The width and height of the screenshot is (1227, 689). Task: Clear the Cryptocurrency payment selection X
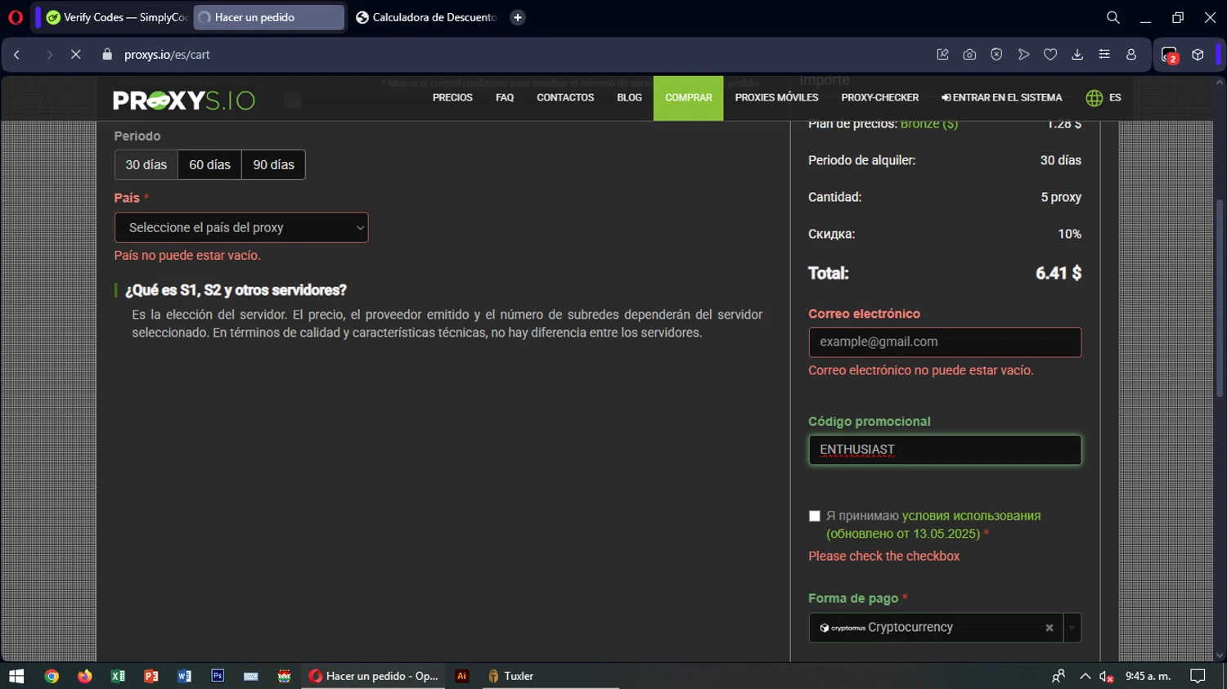pos(1049,628)
